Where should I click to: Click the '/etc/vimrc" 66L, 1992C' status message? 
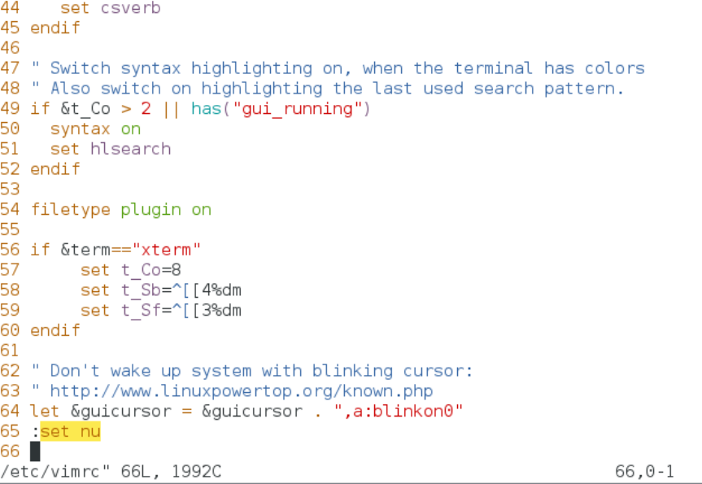[111, 472]
